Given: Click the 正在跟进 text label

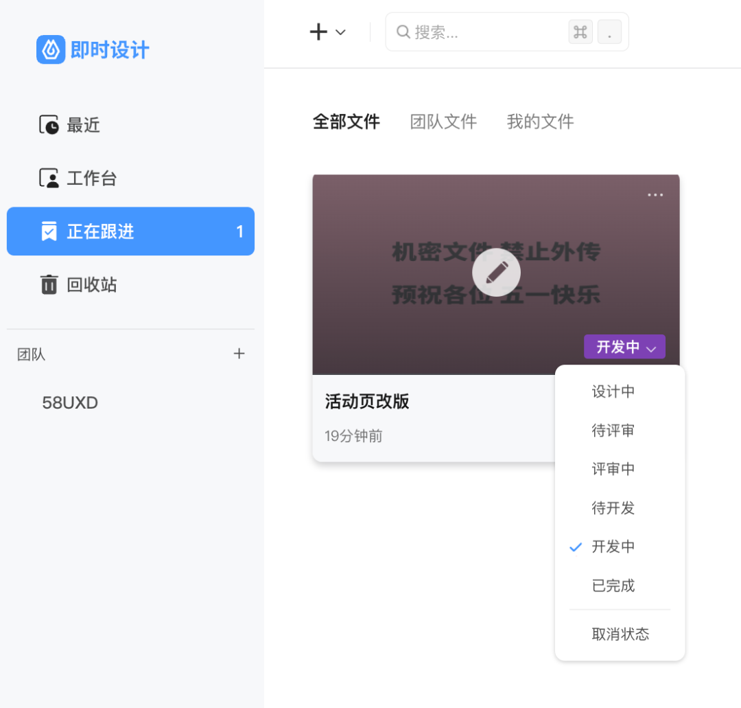Looking at the screenshot, I should coord(100,231).
